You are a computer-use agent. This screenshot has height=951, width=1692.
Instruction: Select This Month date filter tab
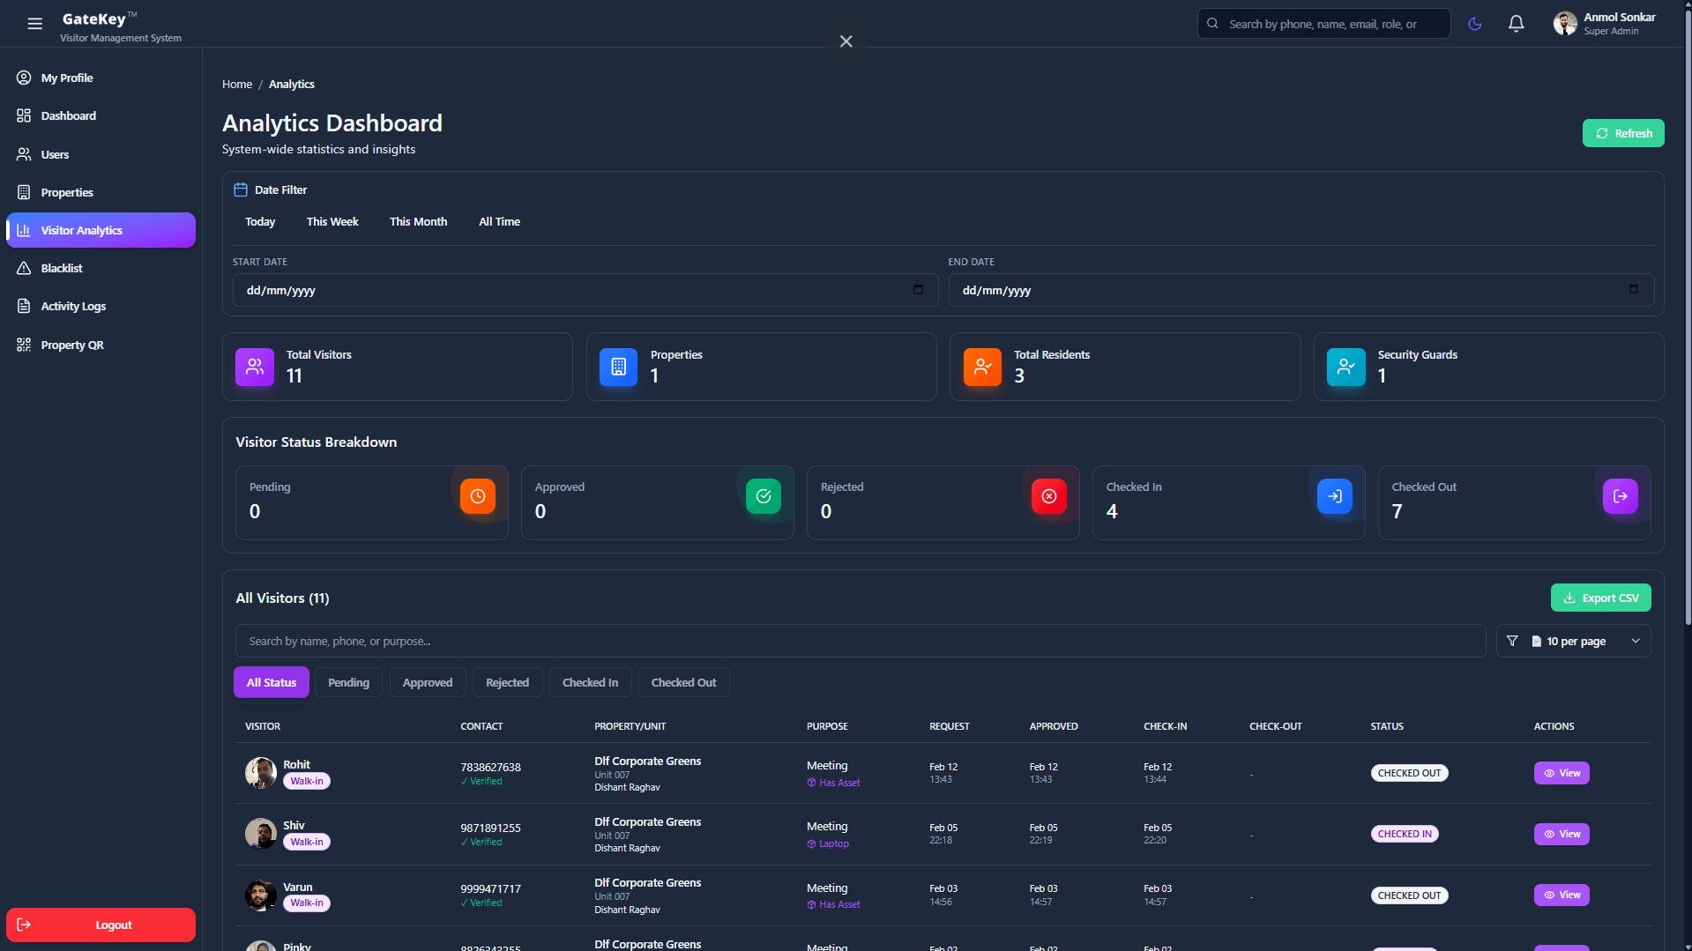click(418, 221)
